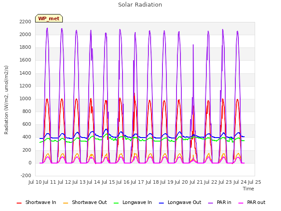
Task: Click the Jul 21 x-axis label
Action: (x=196, y=182)
